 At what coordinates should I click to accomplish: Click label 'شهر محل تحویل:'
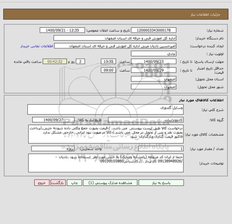[210, 87]
